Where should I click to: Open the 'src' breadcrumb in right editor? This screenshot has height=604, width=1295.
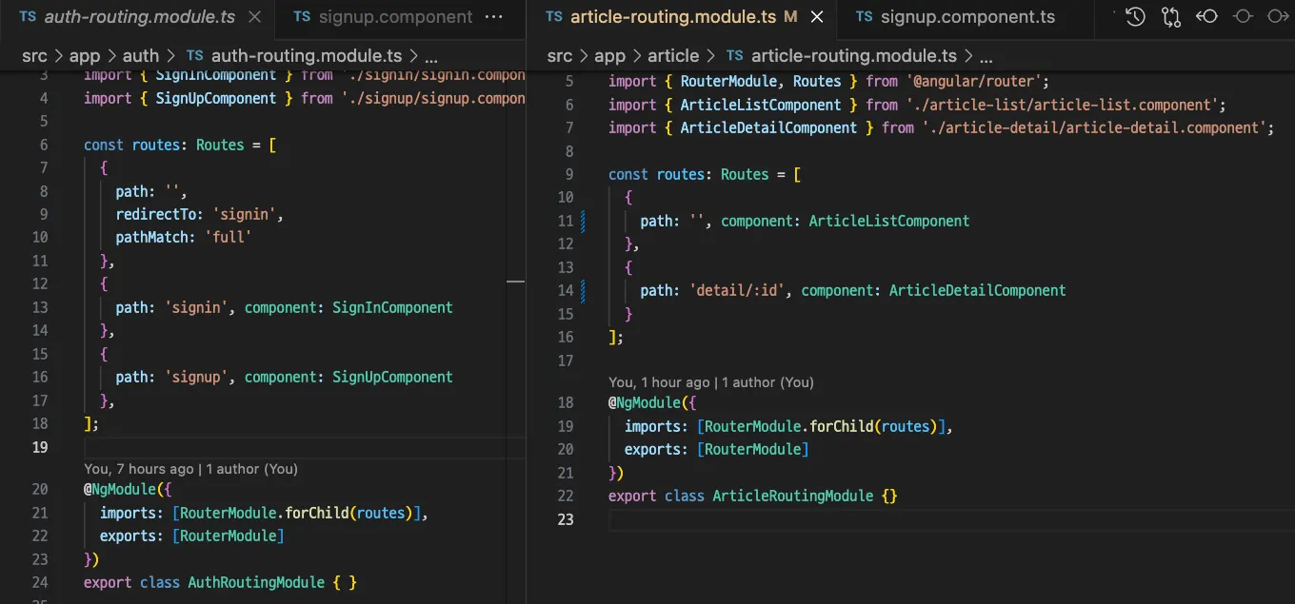tap(559, 56)
